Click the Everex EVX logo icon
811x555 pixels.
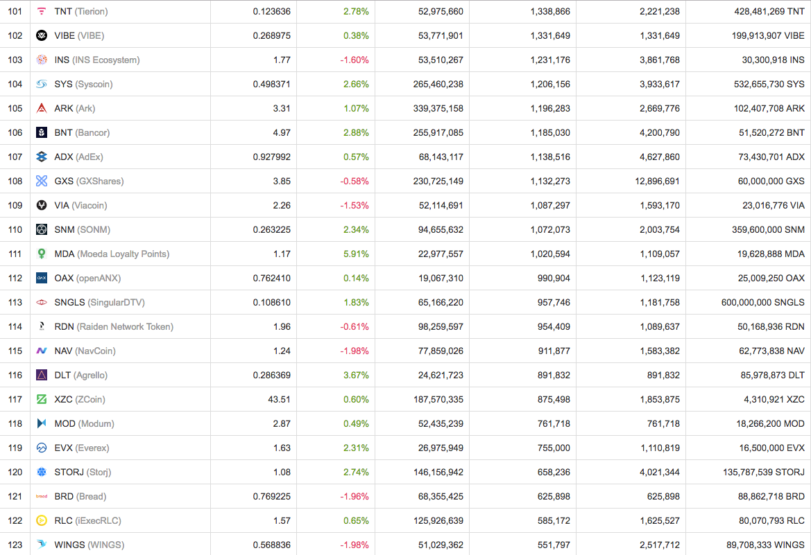pos(42,448)
